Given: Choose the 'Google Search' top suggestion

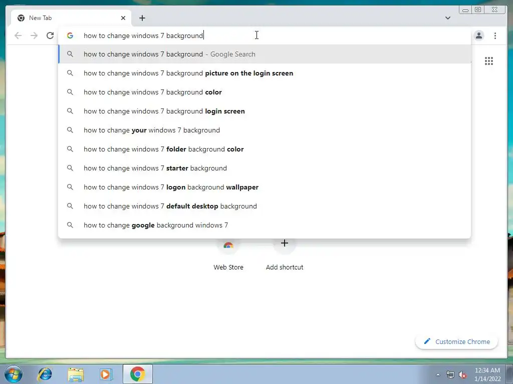Looking at the screenshot, I should click(x=265, y=54).
